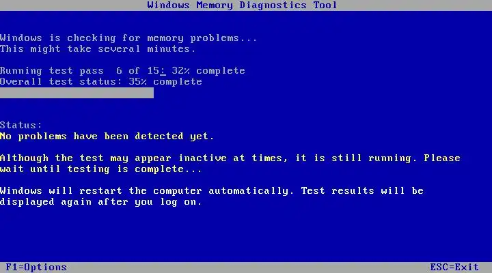Click the right end of the progress bar
The image size is (492, 273).
coord(151,93)
